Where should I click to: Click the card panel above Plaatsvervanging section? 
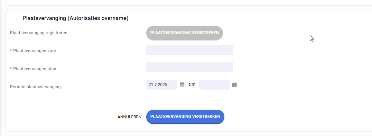pos(189,2)
